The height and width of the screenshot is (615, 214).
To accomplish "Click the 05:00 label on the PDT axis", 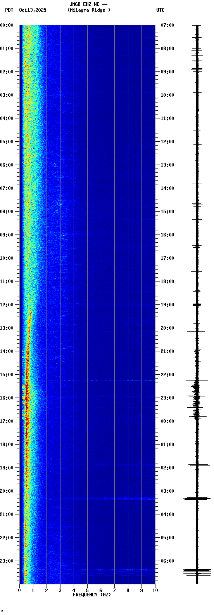I will coord(7,142).
